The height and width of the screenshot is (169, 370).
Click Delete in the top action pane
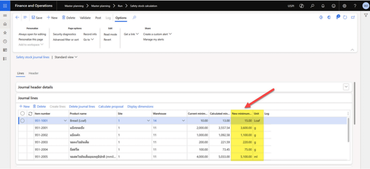pyautogui.click(x=68, y=18)
